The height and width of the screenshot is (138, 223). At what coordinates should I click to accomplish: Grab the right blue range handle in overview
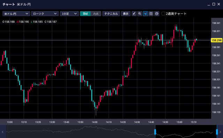217,132
